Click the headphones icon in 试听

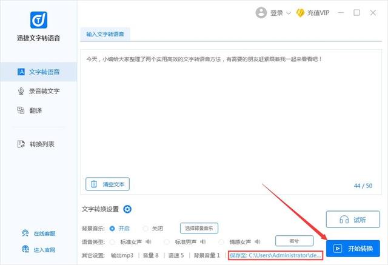tap(344, 220)
